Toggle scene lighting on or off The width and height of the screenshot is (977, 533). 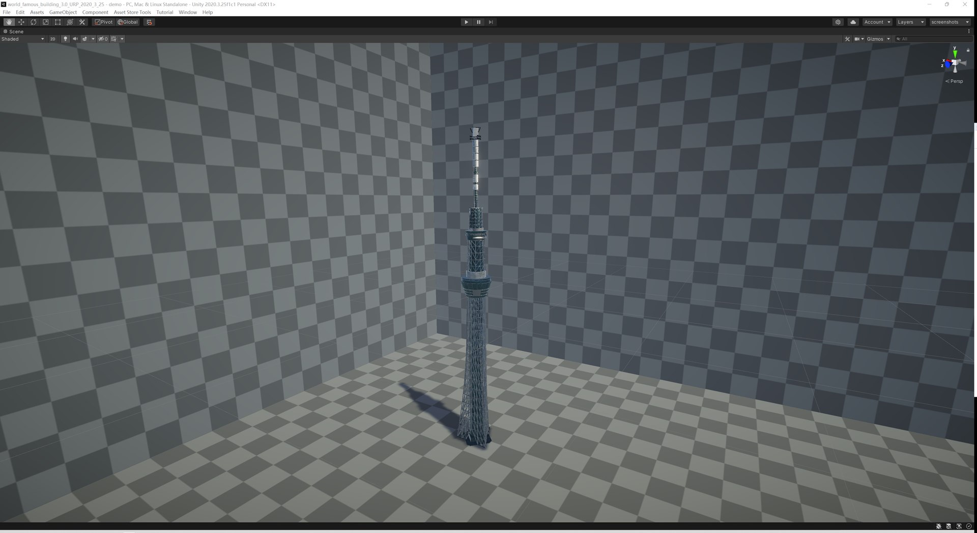coord(65,39)
